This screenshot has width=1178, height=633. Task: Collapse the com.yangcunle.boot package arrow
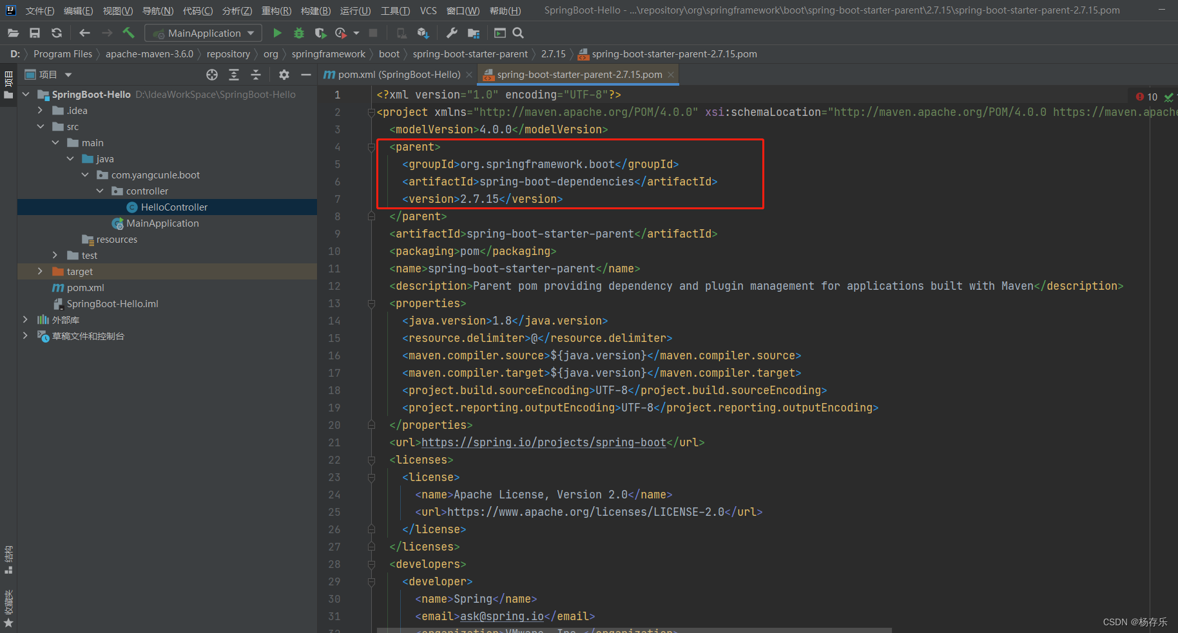85,175
